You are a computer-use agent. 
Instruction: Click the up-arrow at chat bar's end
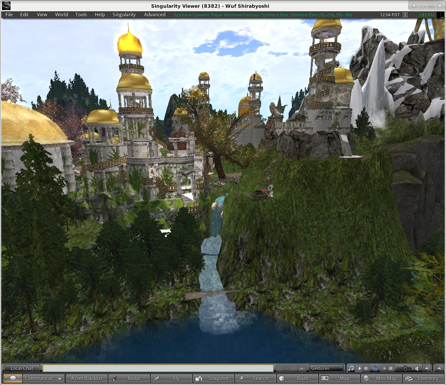pyautogui.click(x=439, y=368)
